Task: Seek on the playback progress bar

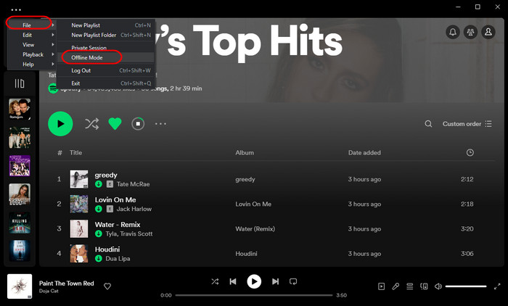Action: pos(254,295)
